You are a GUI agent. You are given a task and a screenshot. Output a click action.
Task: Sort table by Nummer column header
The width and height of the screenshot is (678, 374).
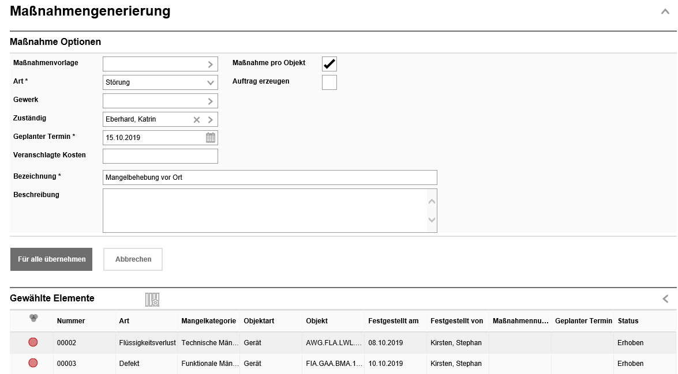tap(71, 321)
